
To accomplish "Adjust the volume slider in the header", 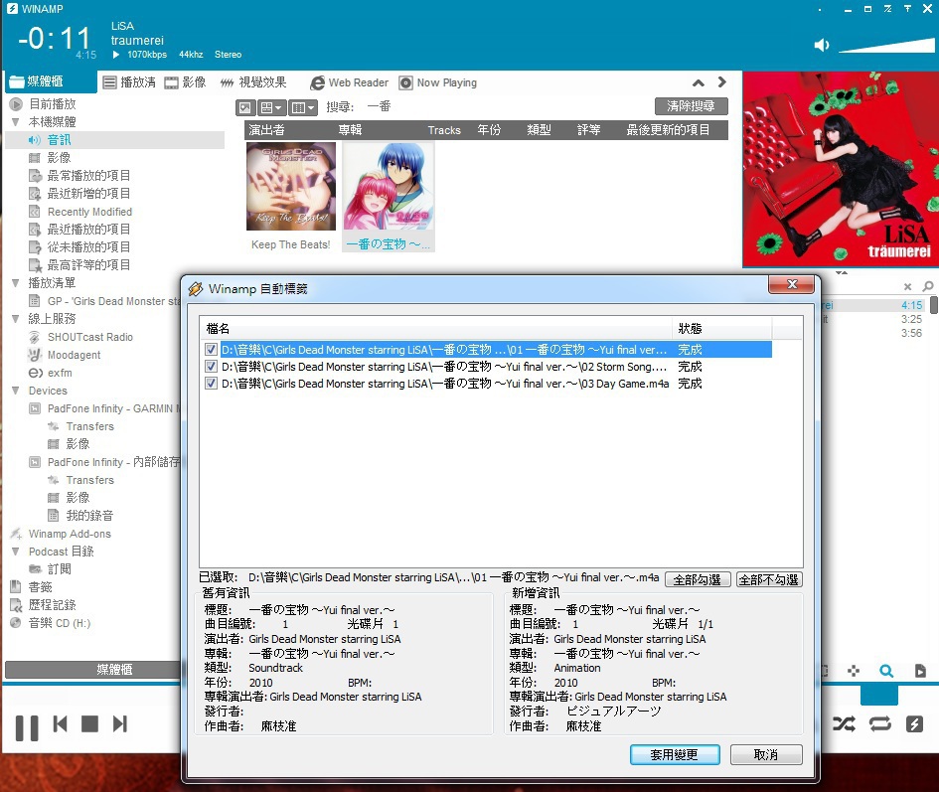I will click(x=886, y=45).
